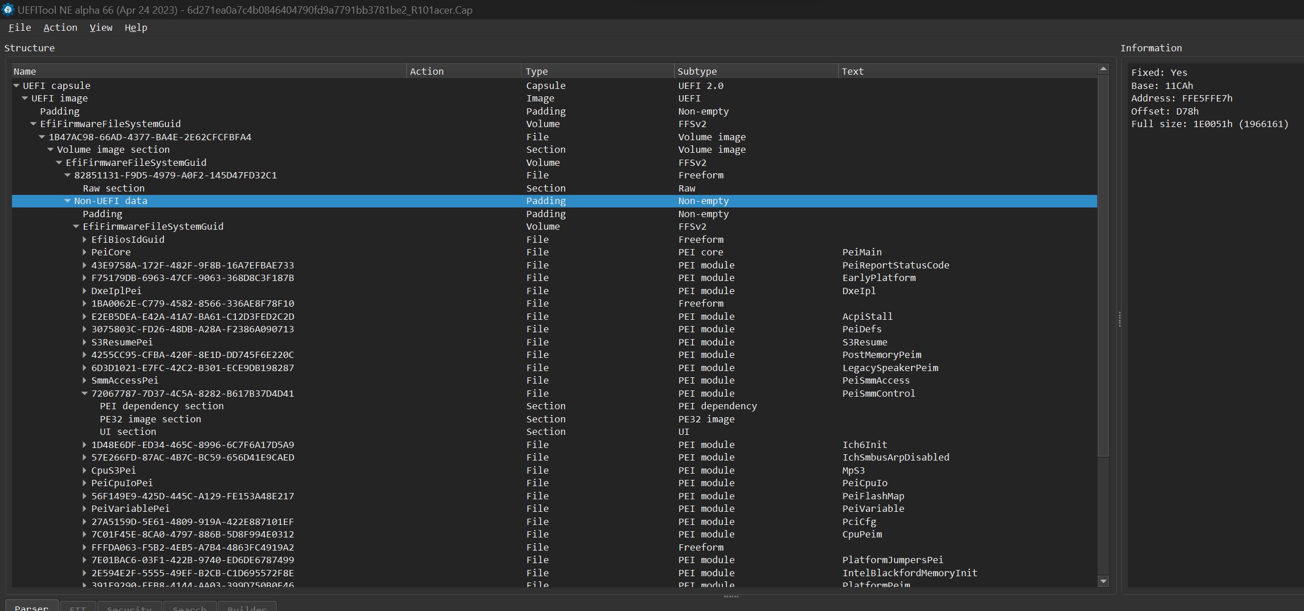1304x611 pixels.
Task: Collapse the highlighted Non-UEFI data entry
Action: pyautogui.click(x=67, y=201)
